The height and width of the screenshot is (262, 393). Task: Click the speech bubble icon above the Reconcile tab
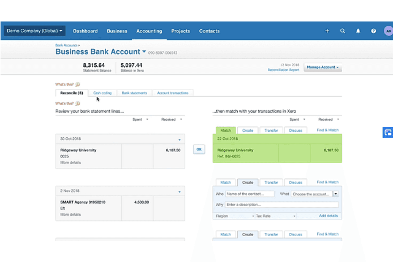click(78, 84)
